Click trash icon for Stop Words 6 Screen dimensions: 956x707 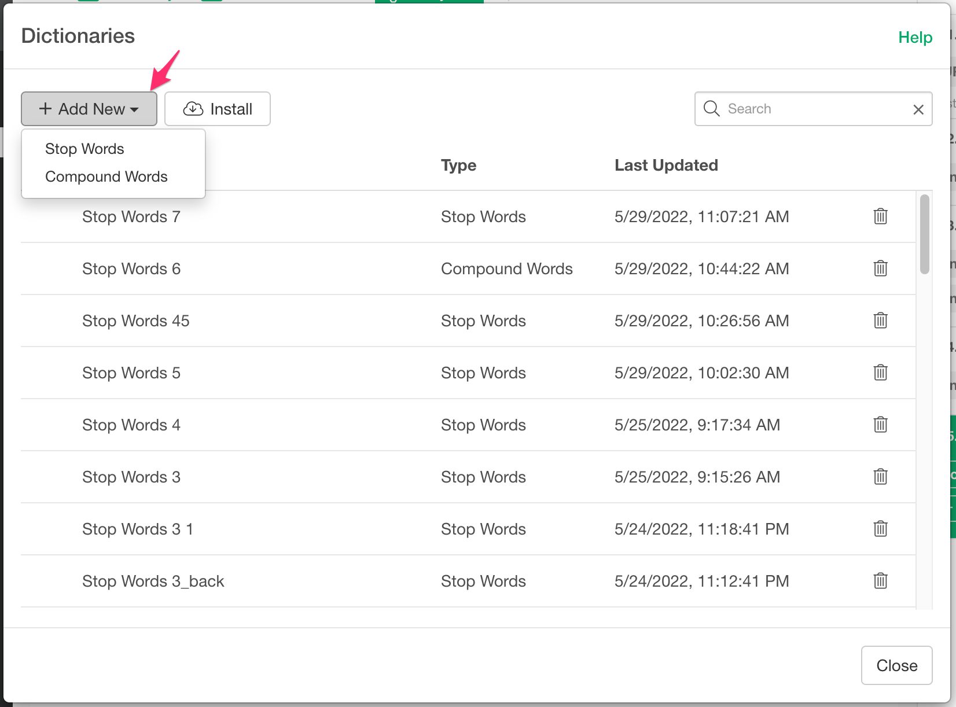(880, 268)
